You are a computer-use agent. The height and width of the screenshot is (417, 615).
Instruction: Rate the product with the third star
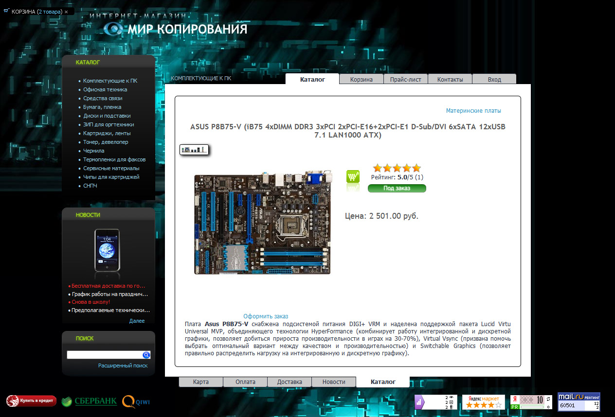[397, 168]
